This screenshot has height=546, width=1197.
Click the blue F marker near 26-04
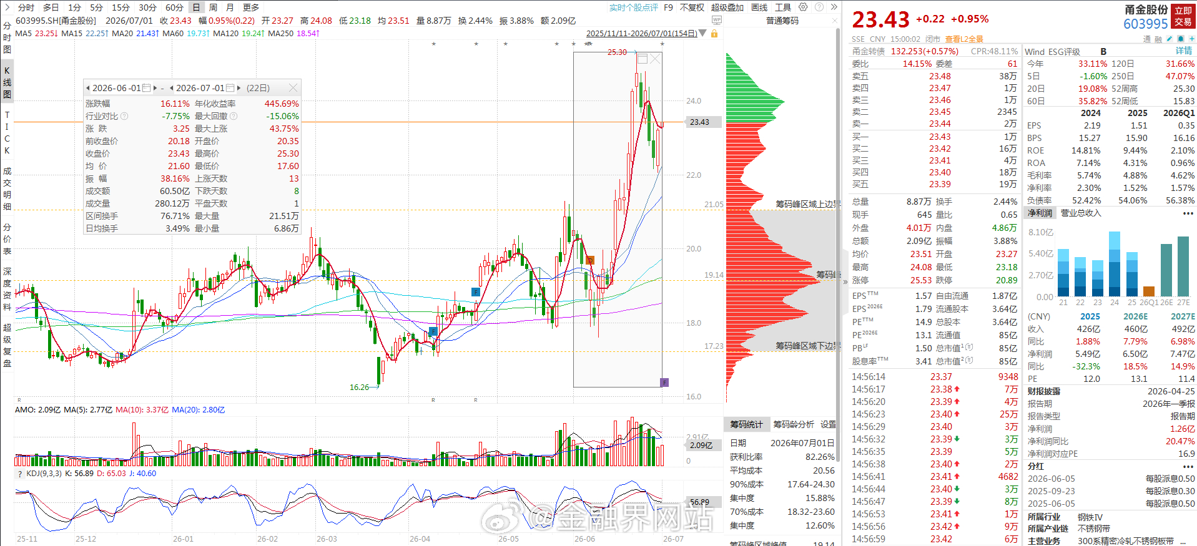click(x=433, y=331)
